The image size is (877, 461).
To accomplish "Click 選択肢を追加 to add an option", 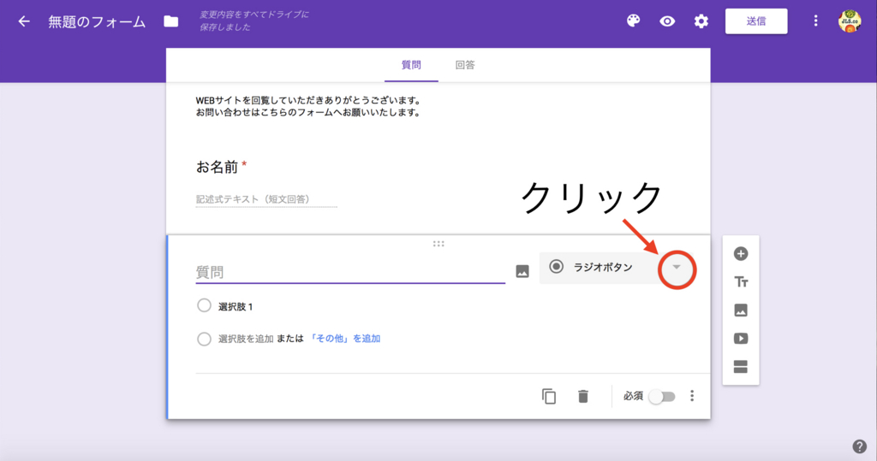I will coord(246,339).
